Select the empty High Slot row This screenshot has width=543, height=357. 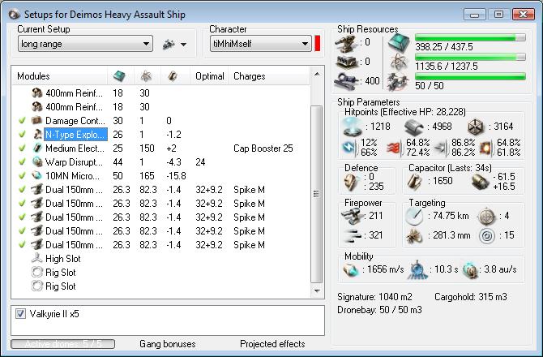coord(161,259)
